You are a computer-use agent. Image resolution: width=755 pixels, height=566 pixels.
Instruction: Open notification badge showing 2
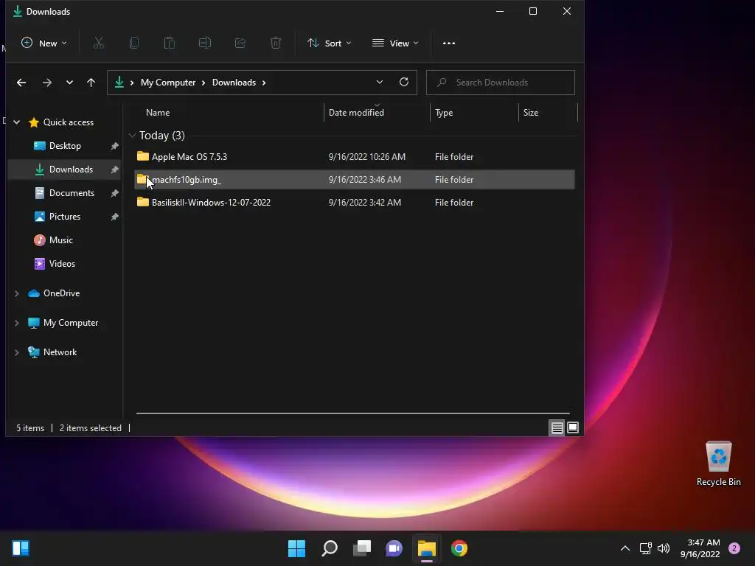pyautogui.click(x=734, y=548)
